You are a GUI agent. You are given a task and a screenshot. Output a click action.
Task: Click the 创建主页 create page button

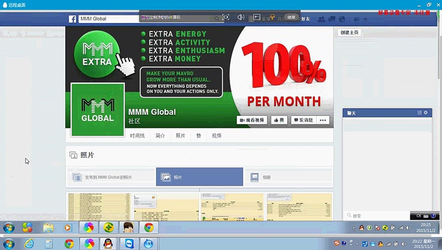click(350, 32)
